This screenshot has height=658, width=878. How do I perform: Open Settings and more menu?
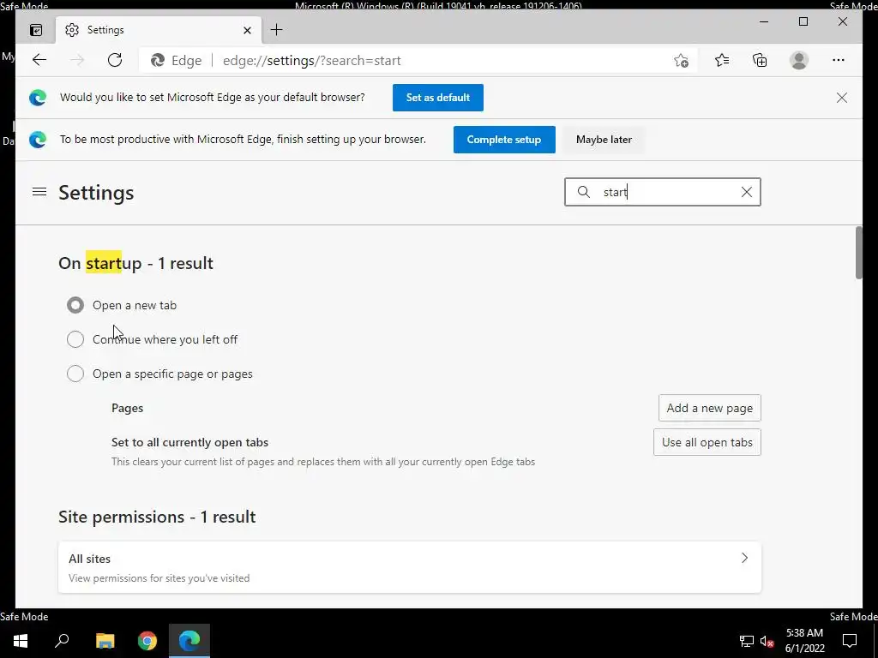coord(839,61)
